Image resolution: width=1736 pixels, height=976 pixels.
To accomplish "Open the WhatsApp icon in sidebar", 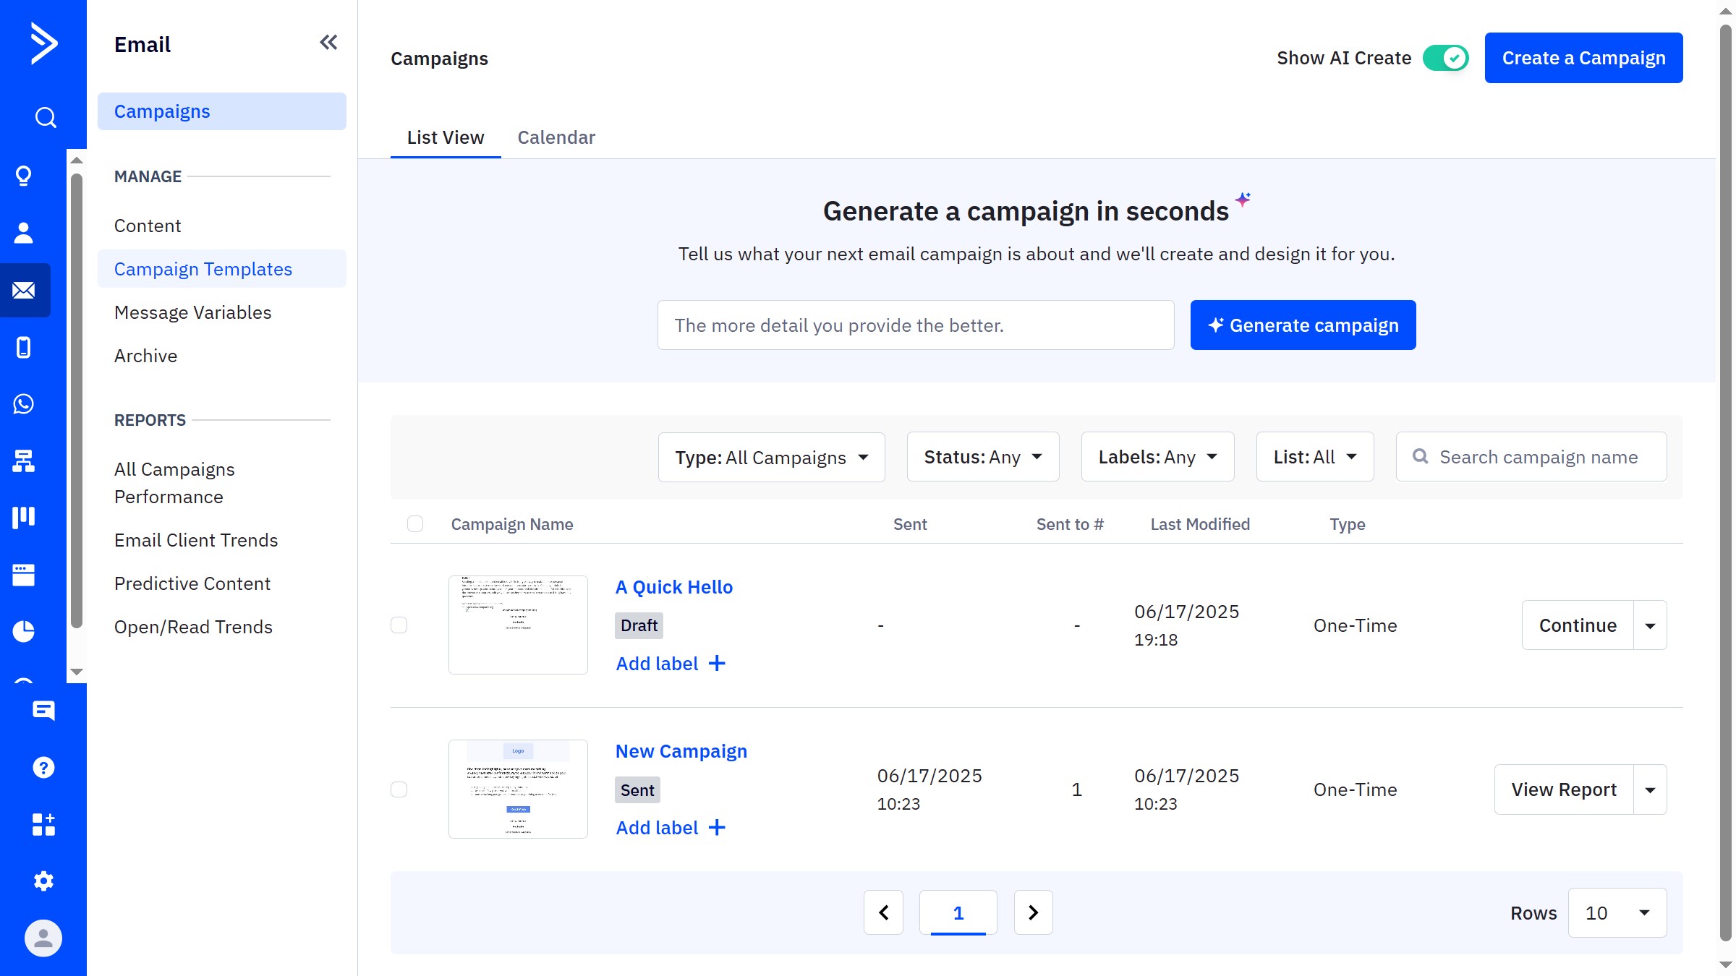I will [24, 404].
